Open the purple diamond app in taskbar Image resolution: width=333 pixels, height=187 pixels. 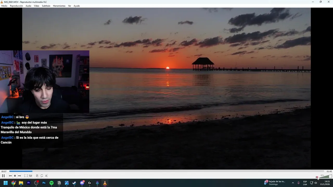point(97,183)
